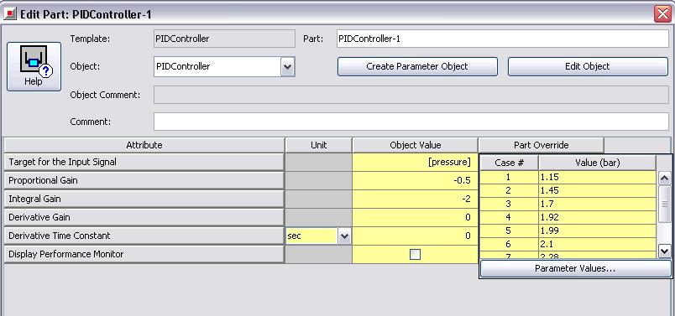Select the Derivative Time Constant attribute row
Viewport: 675px width, 316px height.
[144, 236]
